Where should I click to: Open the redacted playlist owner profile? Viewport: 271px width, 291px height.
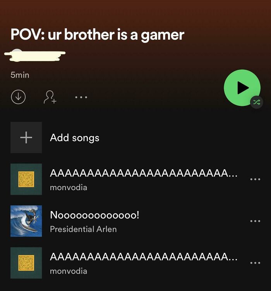[35, 55]
